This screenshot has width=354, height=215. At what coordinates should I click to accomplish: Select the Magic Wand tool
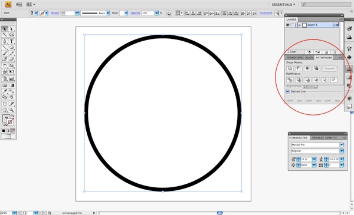pyautogui.click(x=5, y=35)
